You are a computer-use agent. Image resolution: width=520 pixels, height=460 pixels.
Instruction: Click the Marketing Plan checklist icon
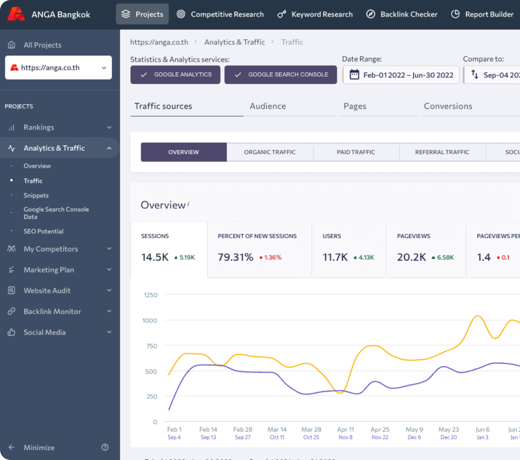[12, 270]
